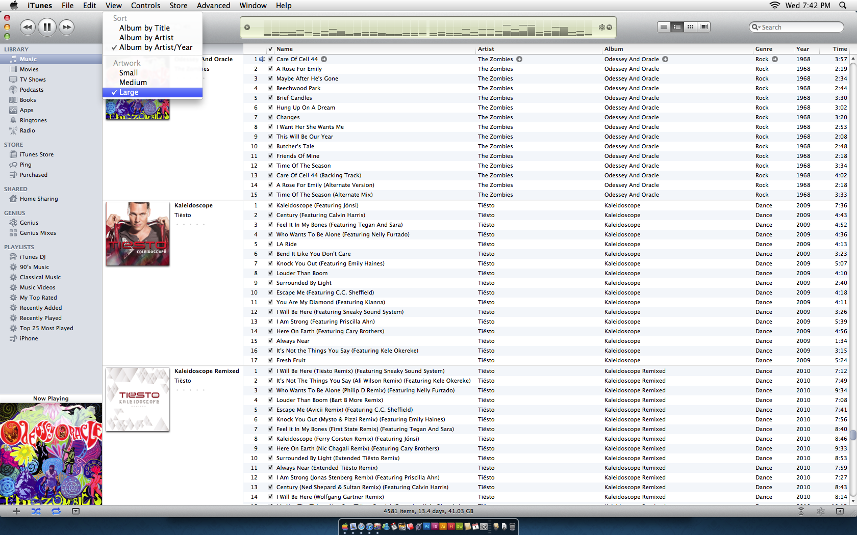The image size is (857, 535).
Task: Uncheck the song LA Ride
Action: [270, 244]
